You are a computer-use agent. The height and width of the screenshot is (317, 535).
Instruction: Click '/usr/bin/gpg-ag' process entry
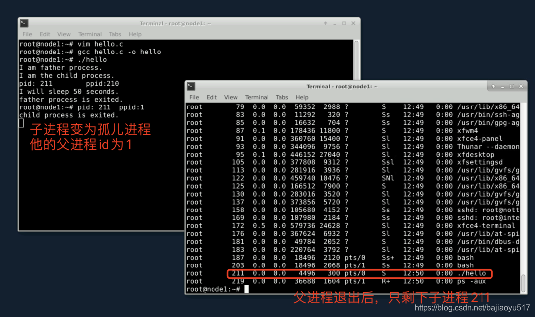tap(488, 123)
